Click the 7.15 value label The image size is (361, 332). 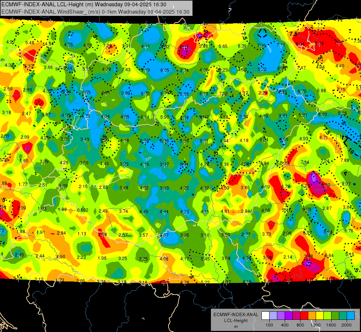[x=341, y=89]
